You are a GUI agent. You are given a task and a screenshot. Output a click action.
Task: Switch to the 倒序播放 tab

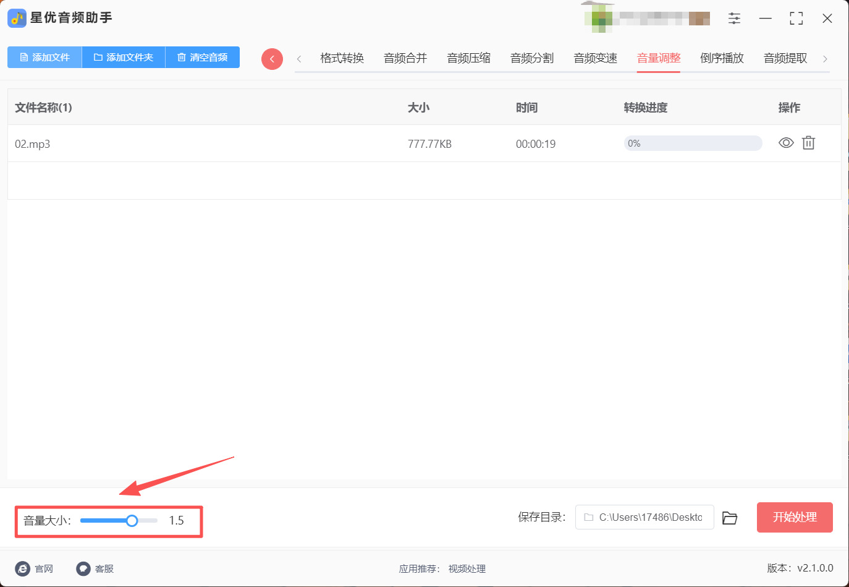pyautogui.click(x=722, y=58)
